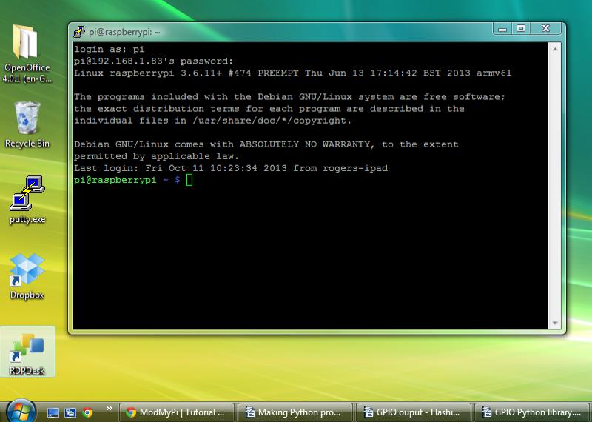Image resolution: width=592 pixels, height=422 pixels.
Task: Expand the Quick Launch overflow chevron
Action: (110, 408)
